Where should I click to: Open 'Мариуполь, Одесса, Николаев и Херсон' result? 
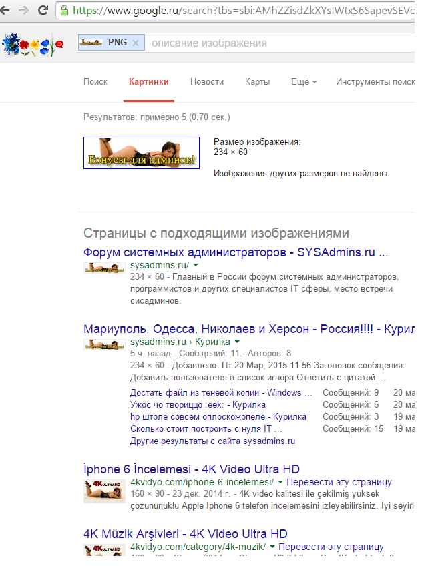click(x=249, y=329)
